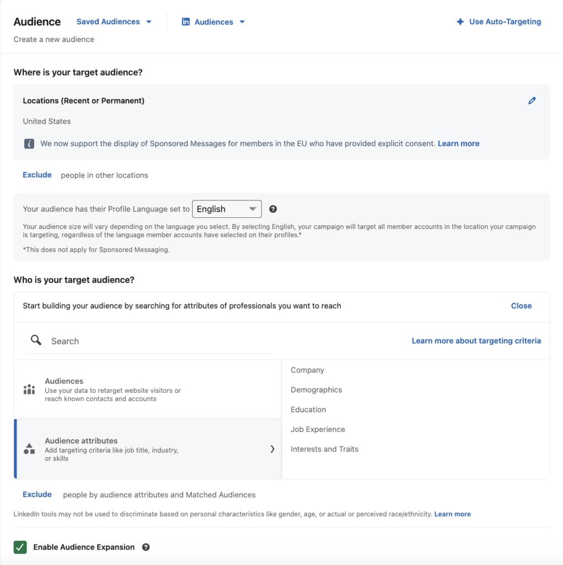This screenshot has width=563, height=565.
Task: Open the Saved Audiences dropdown
Action: pyautogui.click(x=114, y=22)
